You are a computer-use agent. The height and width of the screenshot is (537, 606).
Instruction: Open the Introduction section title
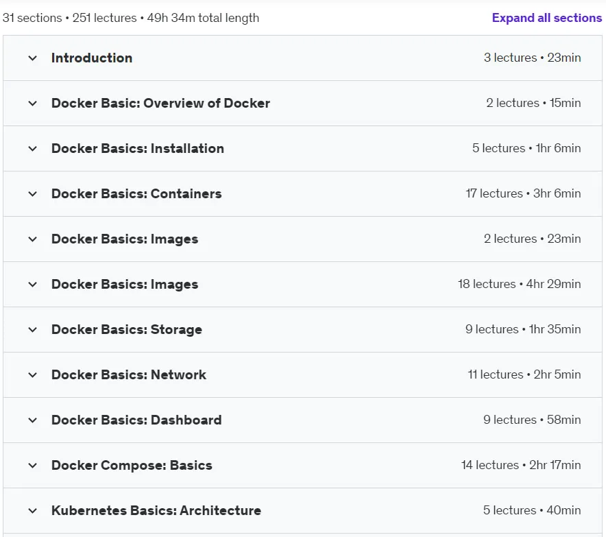click(92, 58)
